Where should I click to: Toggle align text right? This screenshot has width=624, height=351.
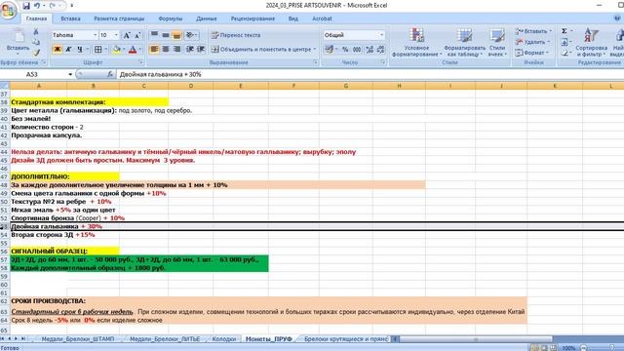coord(176,50)
